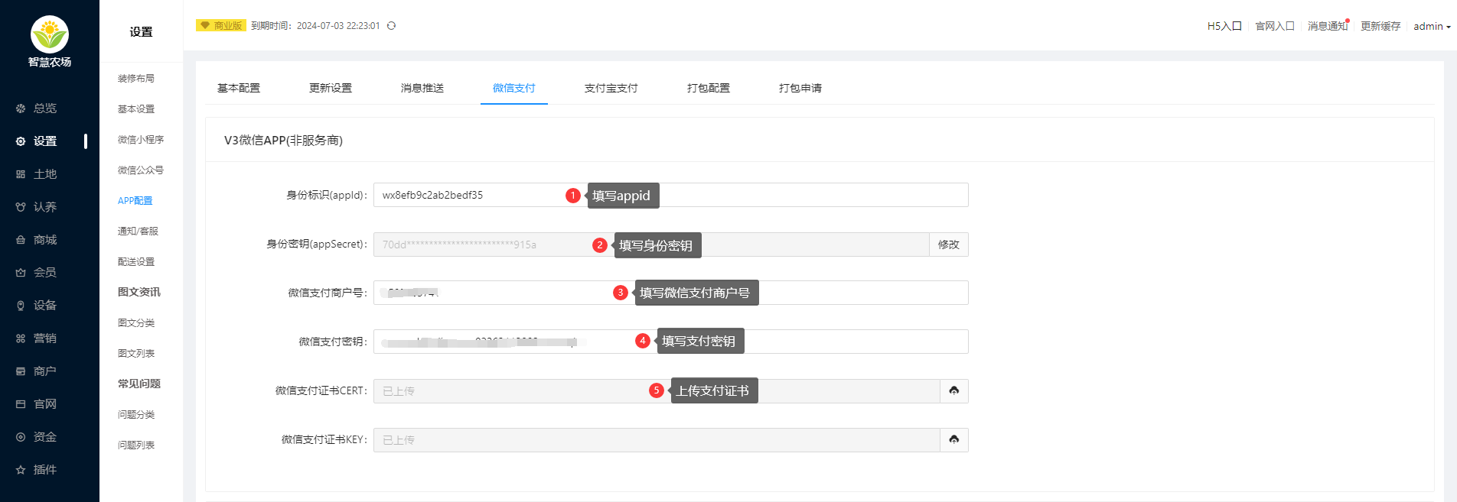Open the 打包申请 tab

(x=800, y=88)
